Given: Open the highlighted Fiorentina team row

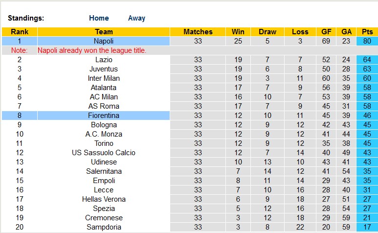Looking at the screenshot, I should (x=104, y=116).
